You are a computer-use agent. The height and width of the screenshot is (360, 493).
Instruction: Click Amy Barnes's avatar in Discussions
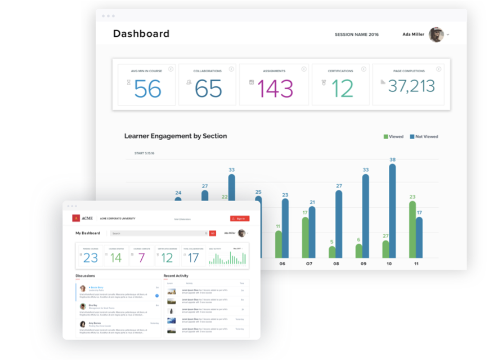tap(83, 324)
